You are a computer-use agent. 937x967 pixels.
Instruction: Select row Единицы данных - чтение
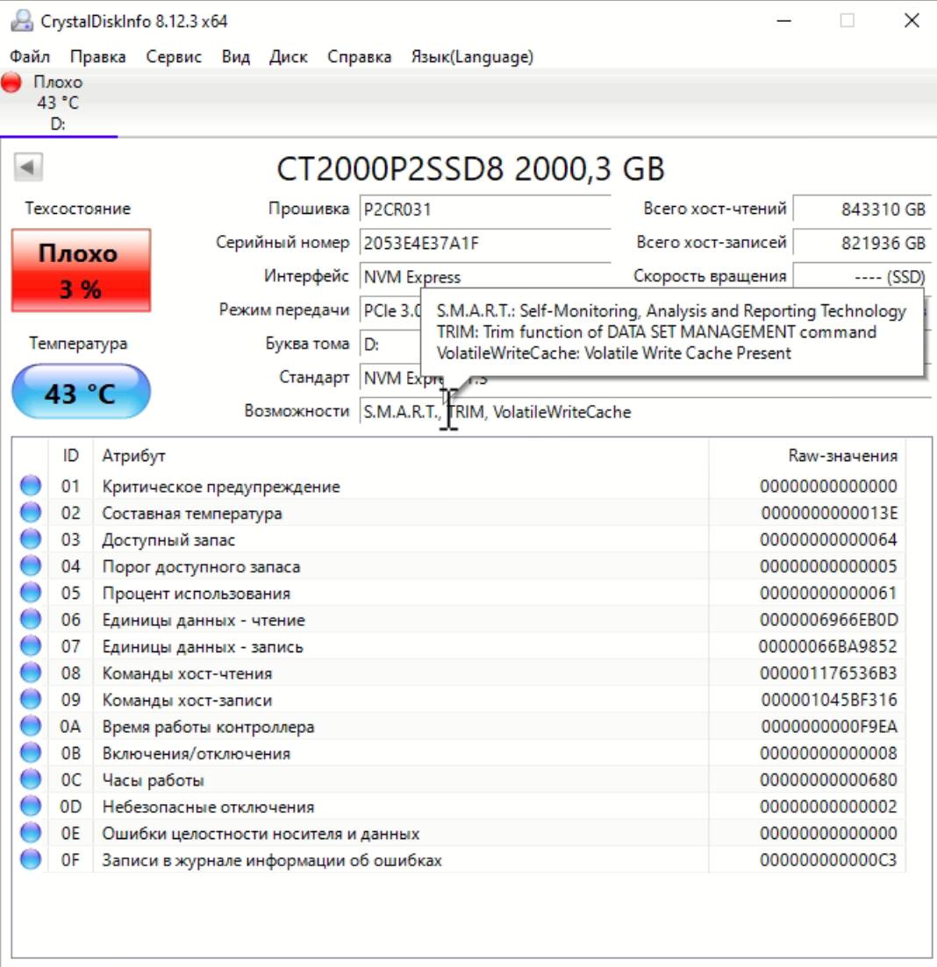click(x=459, y=619)
